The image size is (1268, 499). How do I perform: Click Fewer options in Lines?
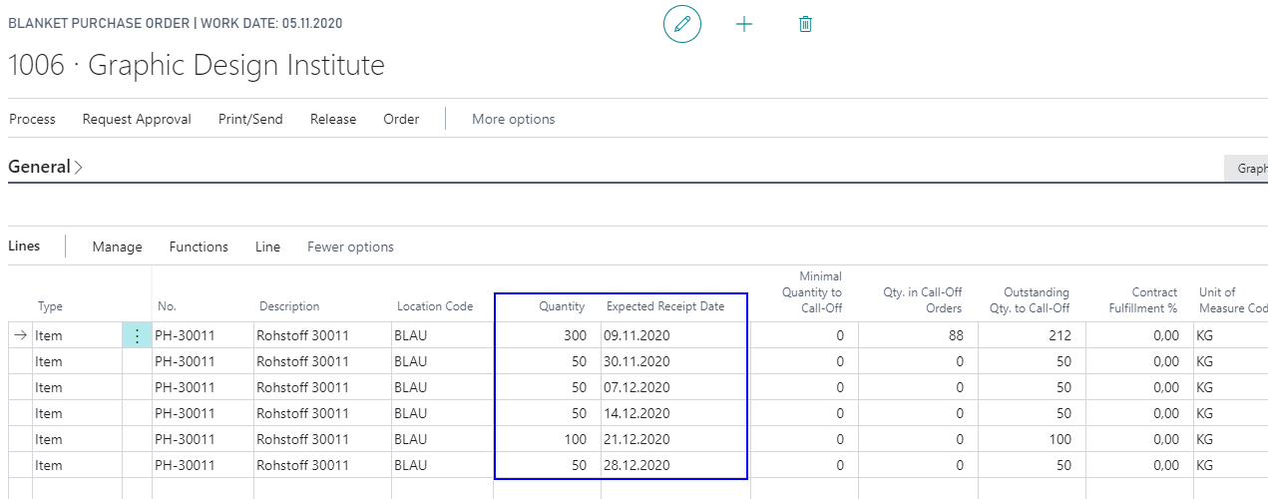[x=350, y=247]
